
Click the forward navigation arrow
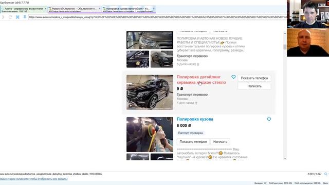pyautogui.click(x=3, y=17)
